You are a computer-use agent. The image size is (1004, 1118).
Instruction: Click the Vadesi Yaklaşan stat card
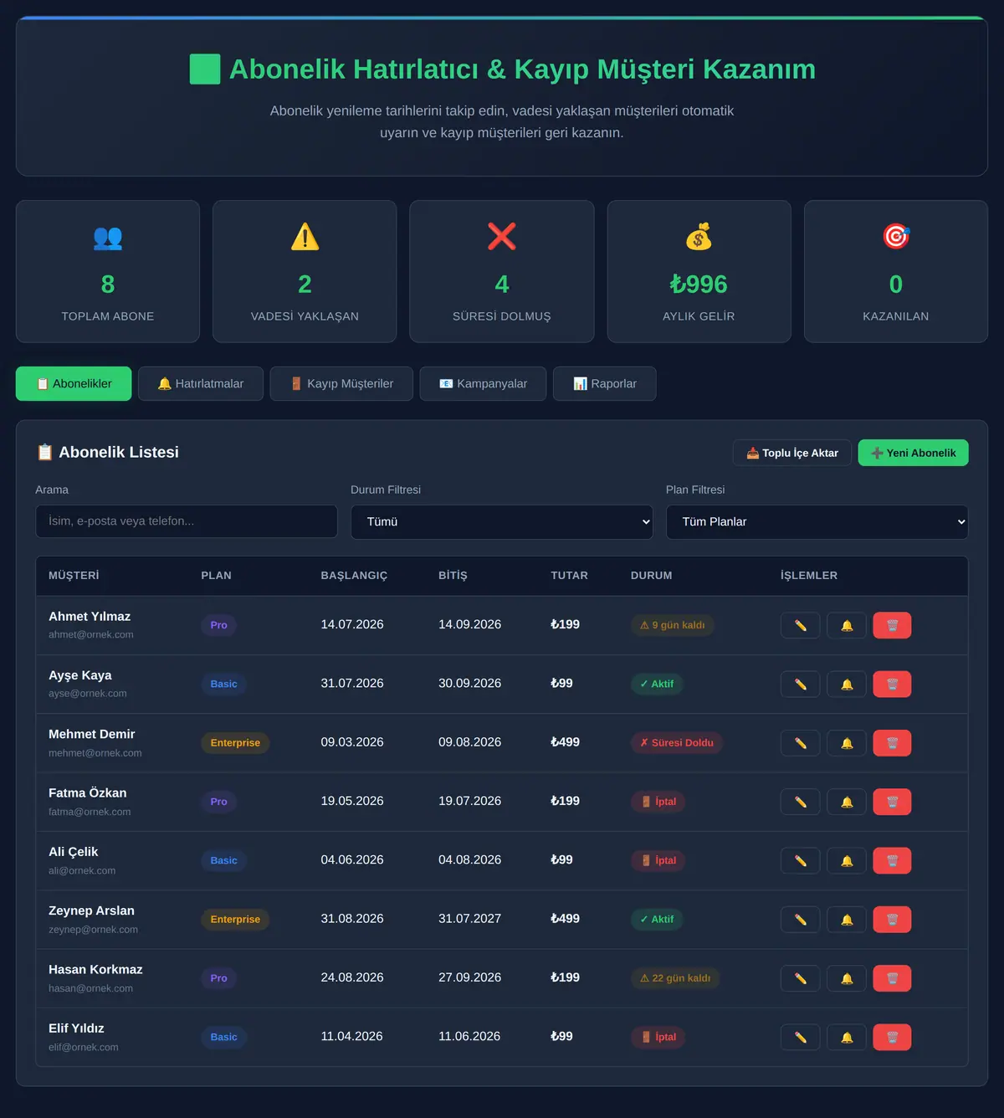pyautogui.click(x=305, y=271)
